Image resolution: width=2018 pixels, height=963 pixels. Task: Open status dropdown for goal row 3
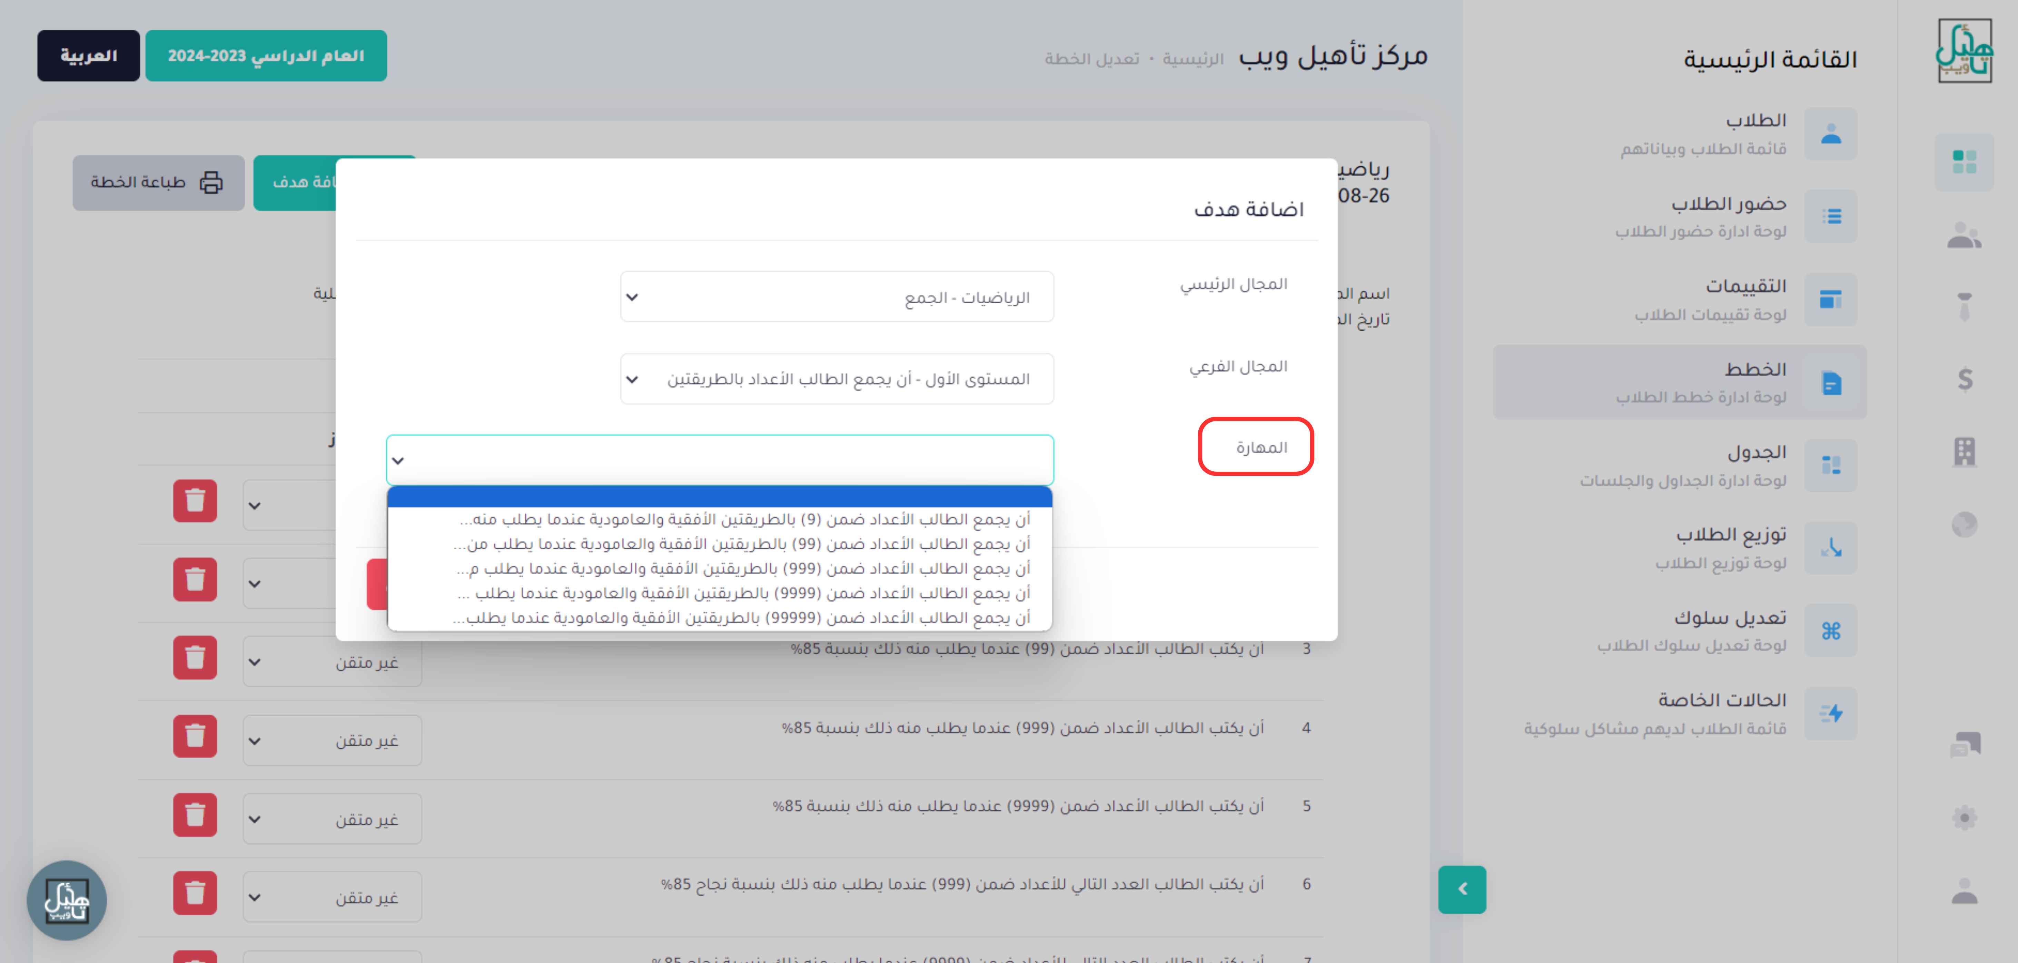[x=332, y=662]
